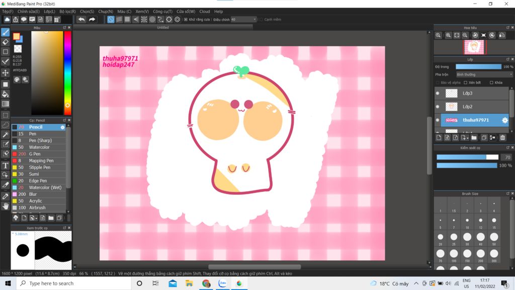Select the Gradient tool
The image size is (515, 290).
pos(5,104)
